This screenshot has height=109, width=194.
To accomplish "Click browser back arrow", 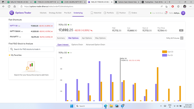I will click(3, 6).
